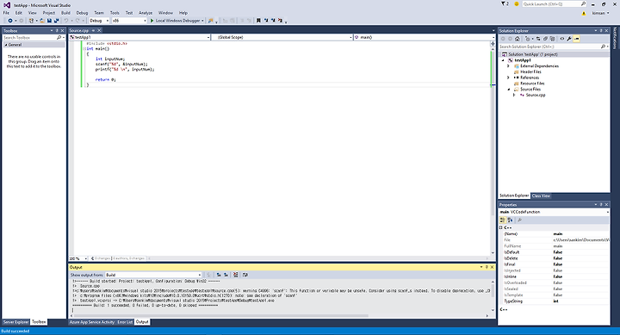Click the notifications flag icon

pyautogui.click(x=504, y=4)
